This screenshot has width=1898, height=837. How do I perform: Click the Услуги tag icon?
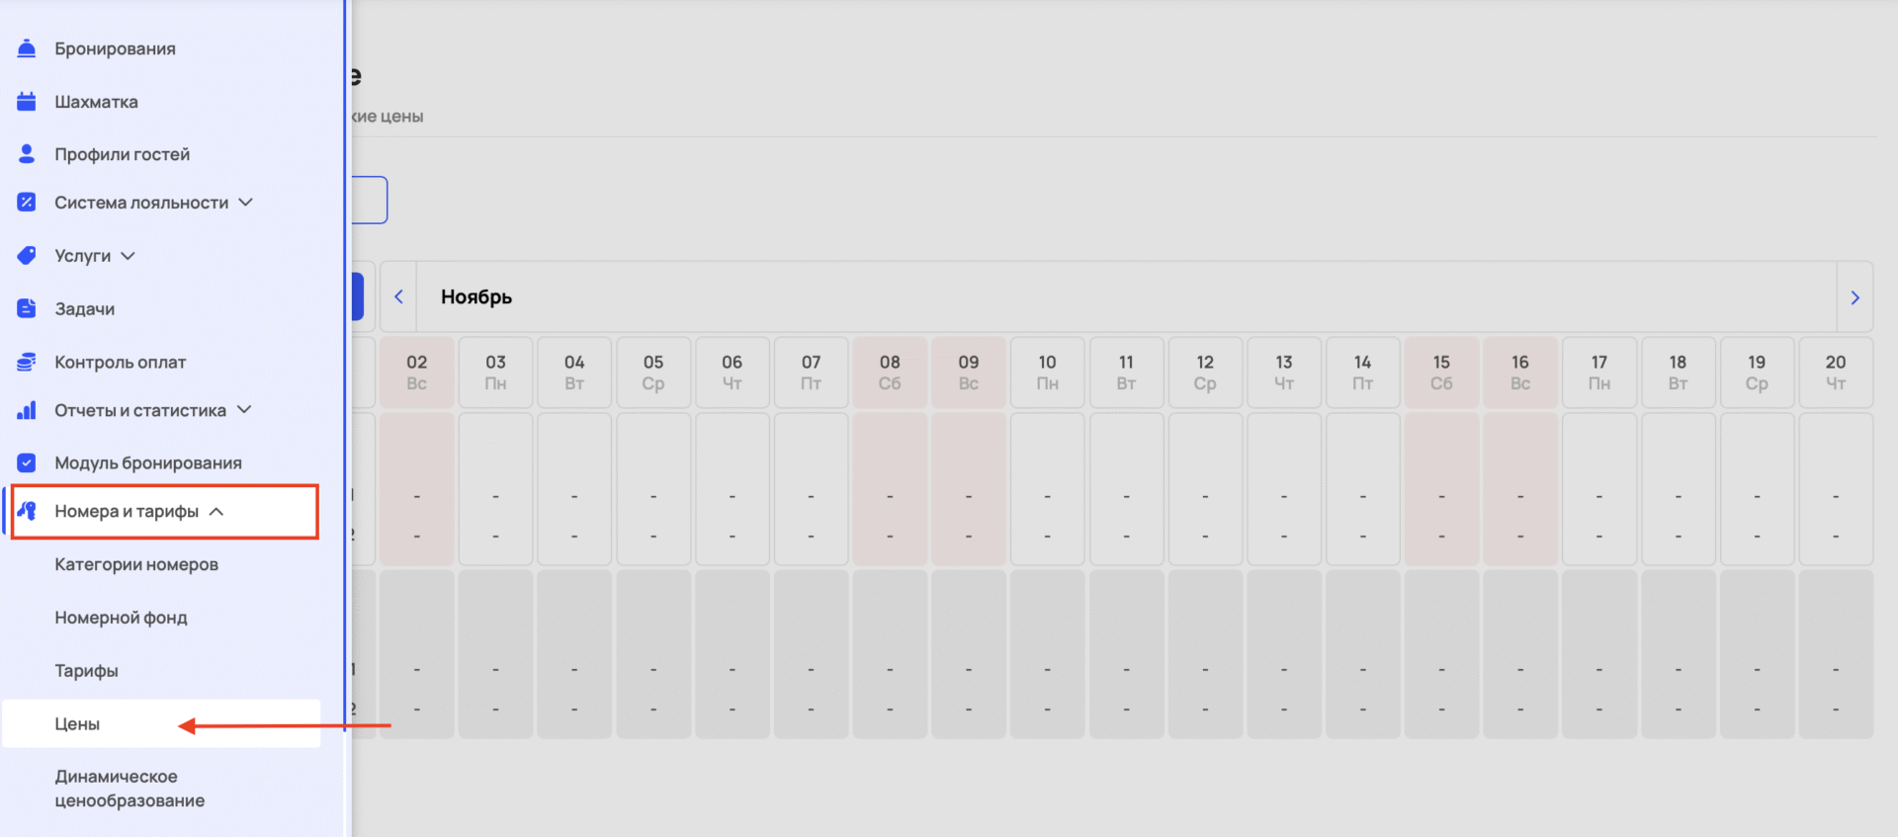click(x=27, y=256)
